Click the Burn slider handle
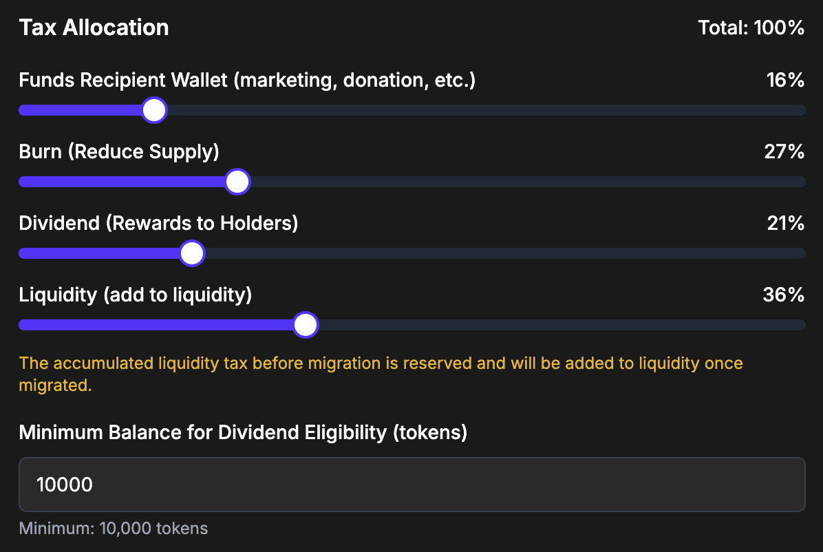Image resolution: width=823 pixels, height=552 pixels. (x=237, y=182)
